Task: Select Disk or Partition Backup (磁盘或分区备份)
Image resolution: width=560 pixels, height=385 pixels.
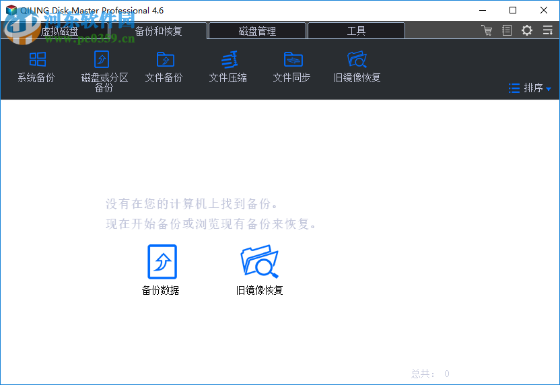Action: tap(104, 71)
